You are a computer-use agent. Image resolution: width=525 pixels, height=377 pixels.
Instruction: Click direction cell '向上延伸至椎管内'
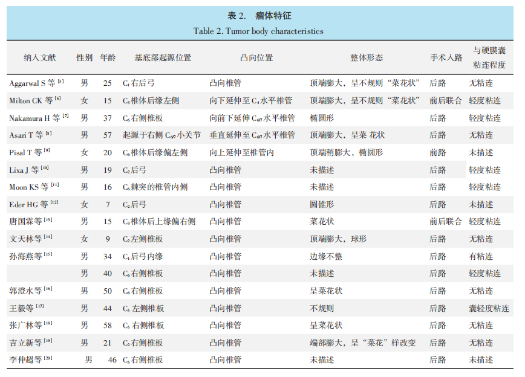click(x=241, y=152)
